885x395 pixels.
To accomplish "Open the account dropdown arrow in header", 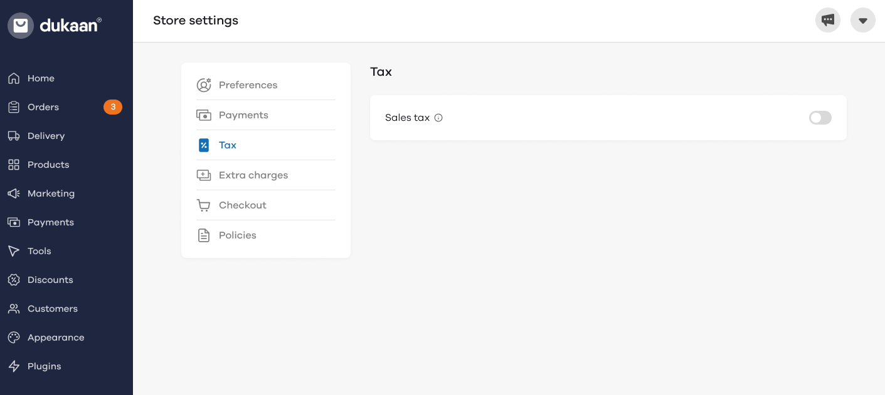I will tap(863, 20).
